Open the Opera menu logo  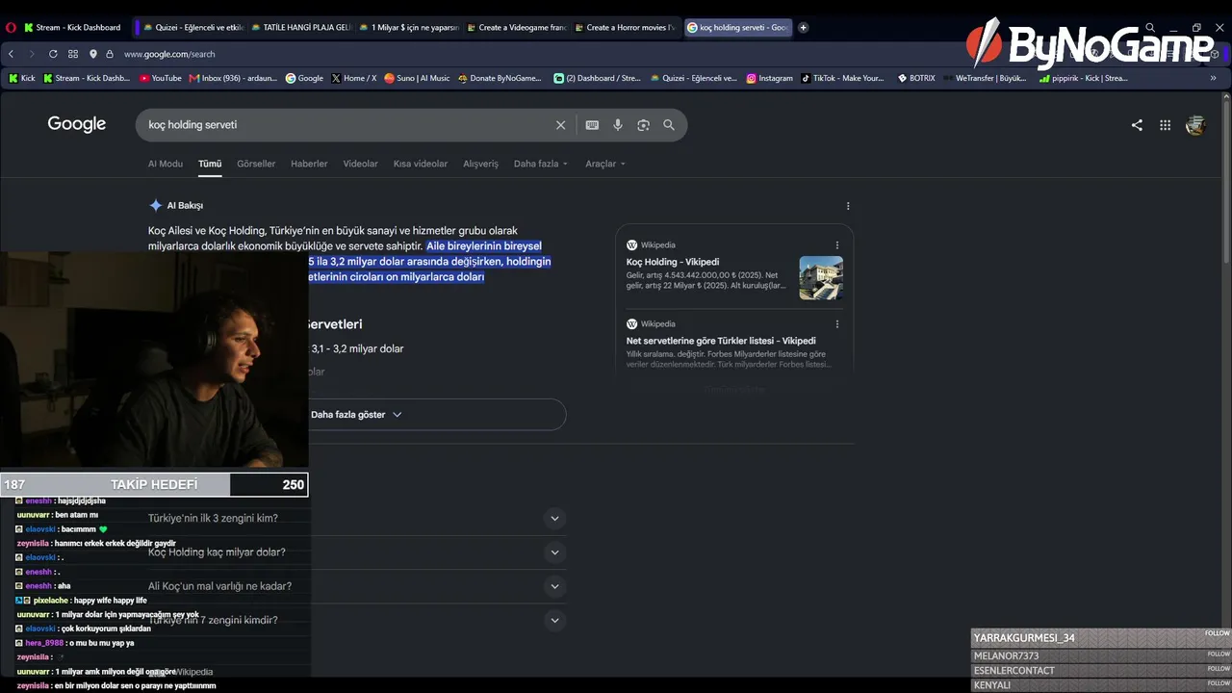11,28
